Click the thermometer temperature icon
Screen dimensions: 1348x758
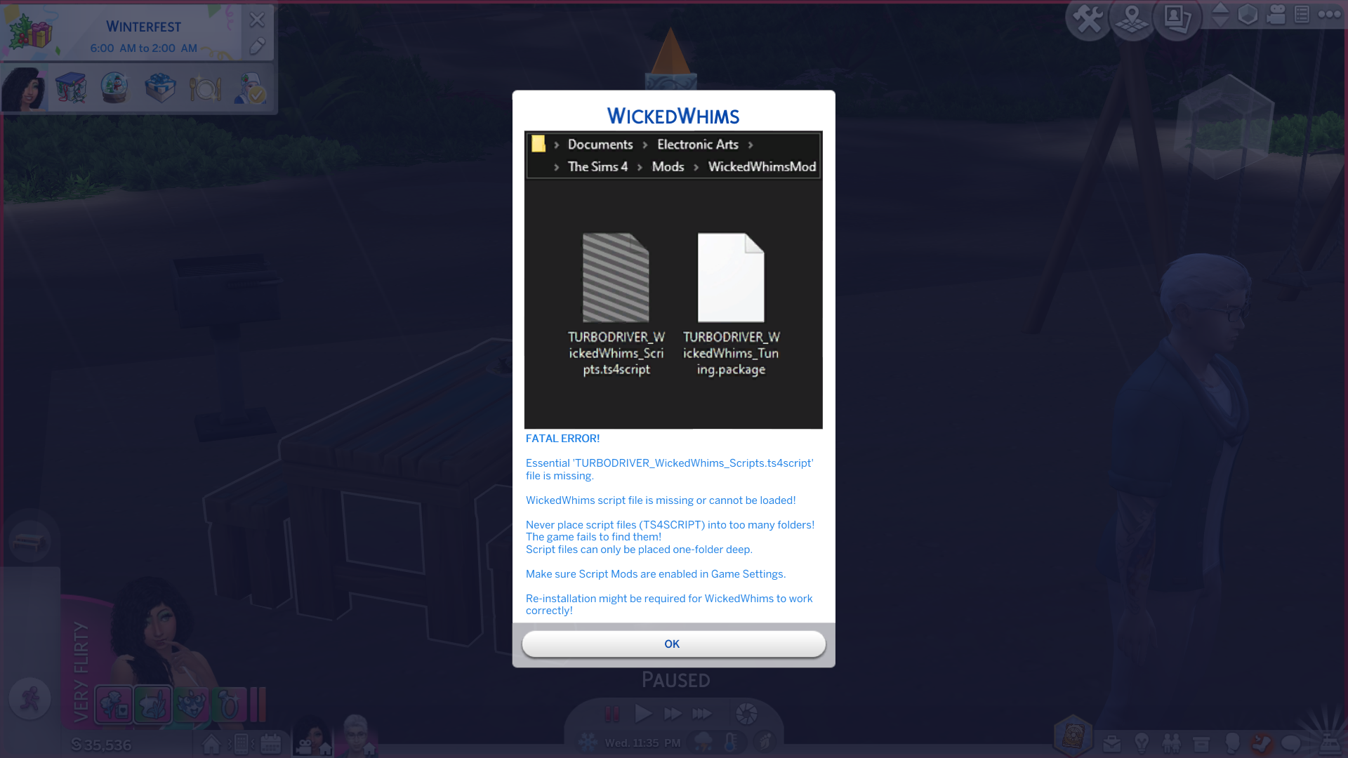pyautogui.click(x=731, y=742)
